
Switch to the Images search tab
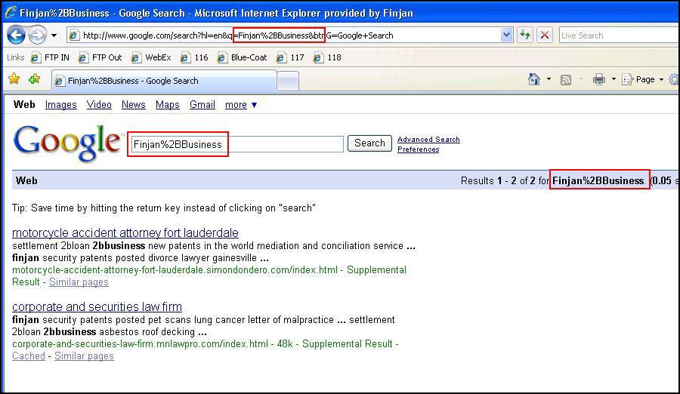(60, 105)
